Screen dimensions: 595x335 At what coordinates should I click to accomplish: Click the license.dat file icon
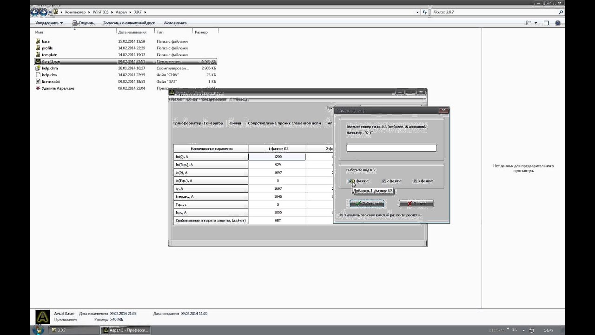click(38, 81)
